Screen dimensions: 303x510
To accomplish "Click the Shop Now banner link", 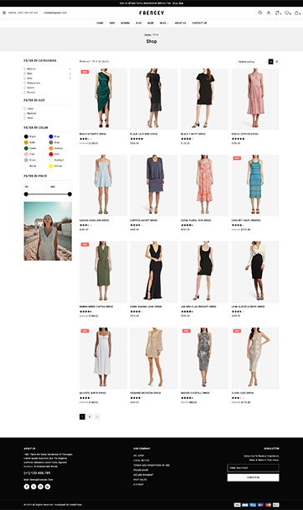I will pos(178,3).
